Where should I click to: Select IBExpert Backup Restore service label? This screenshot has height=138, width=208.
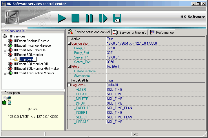pos(32,41)
